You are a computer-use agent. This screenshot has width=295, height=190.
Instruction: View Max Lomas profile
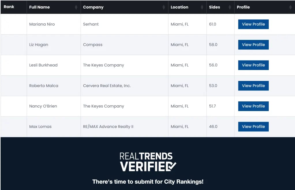click(x=253, y=127)
